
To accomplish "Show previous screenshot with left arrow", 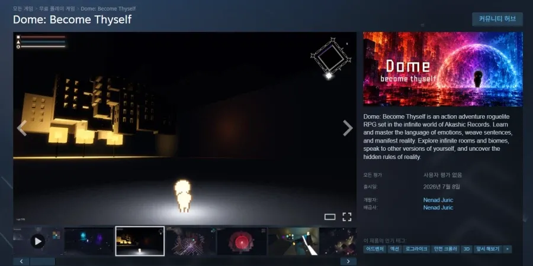I will pos(22,128).
